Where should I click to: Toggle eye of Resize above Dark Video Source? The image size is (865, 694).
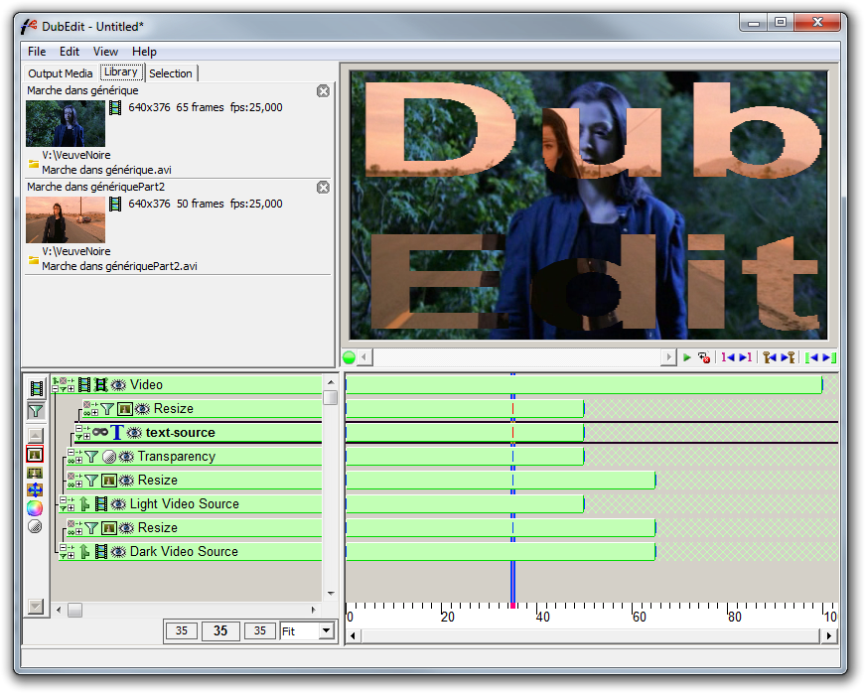coord(126,527)
